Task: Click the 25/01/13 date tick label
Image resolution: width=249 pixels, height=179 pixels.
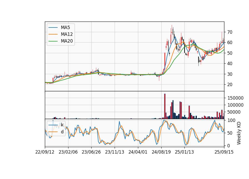Action: tap(184, 152)
